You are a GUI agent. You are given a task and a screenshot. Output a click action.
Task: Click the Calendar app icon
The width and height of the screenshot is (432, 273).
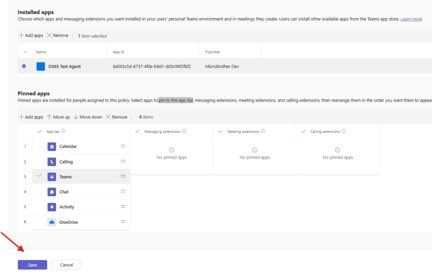(x=52, y=146)
